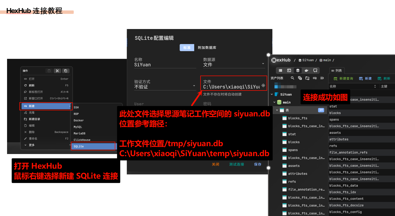Open the Docker whale icon in the toolbar
This screenshot has width=395, height=216.
[307, 70]
